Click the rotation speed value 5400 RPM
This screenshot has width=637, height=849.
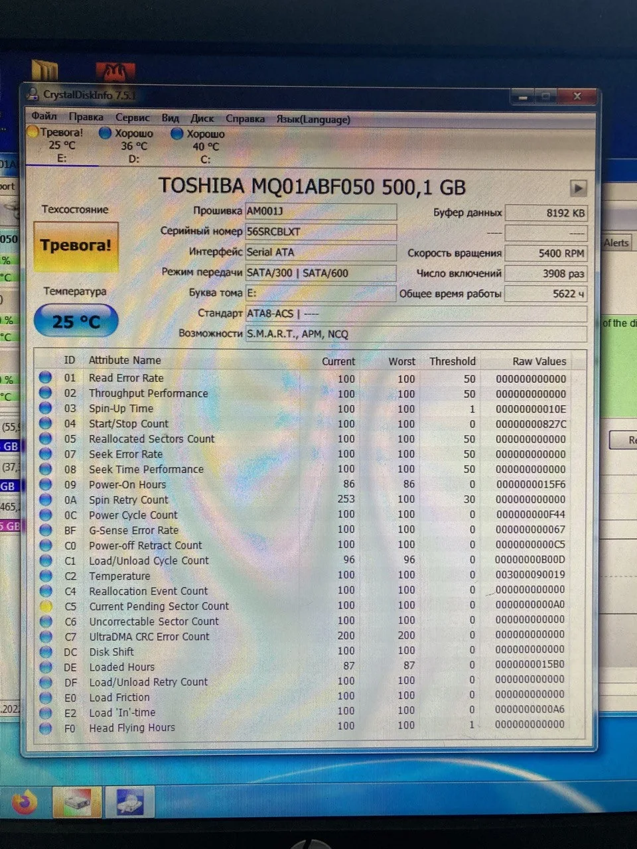tap(546, 253)
